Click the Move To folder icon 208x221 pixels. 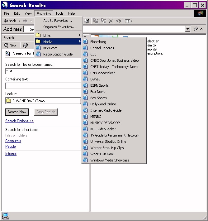(x=96, y=21)
